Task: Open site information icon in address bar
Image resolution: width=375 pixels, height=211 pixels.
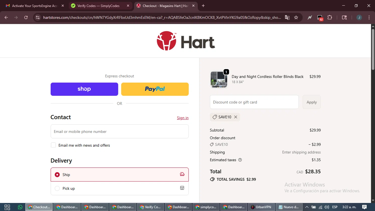Action: [x=38, y=18]
